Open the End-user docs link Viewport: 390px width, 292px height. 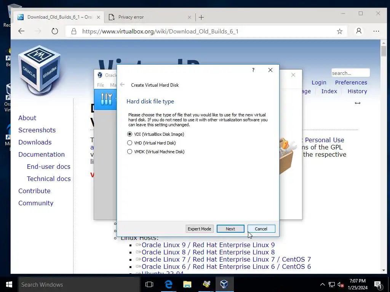(48, 167)
